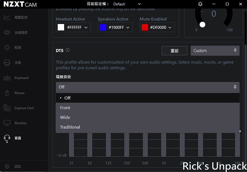
Task: Open the Monitor icon in sidebar
Action: 7,123
